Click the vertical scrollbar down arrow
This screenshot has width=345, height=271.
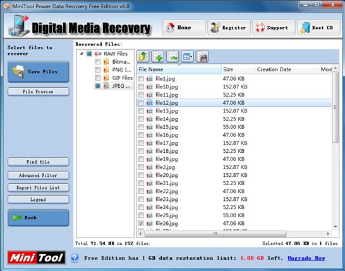click(x=336, y=227)
